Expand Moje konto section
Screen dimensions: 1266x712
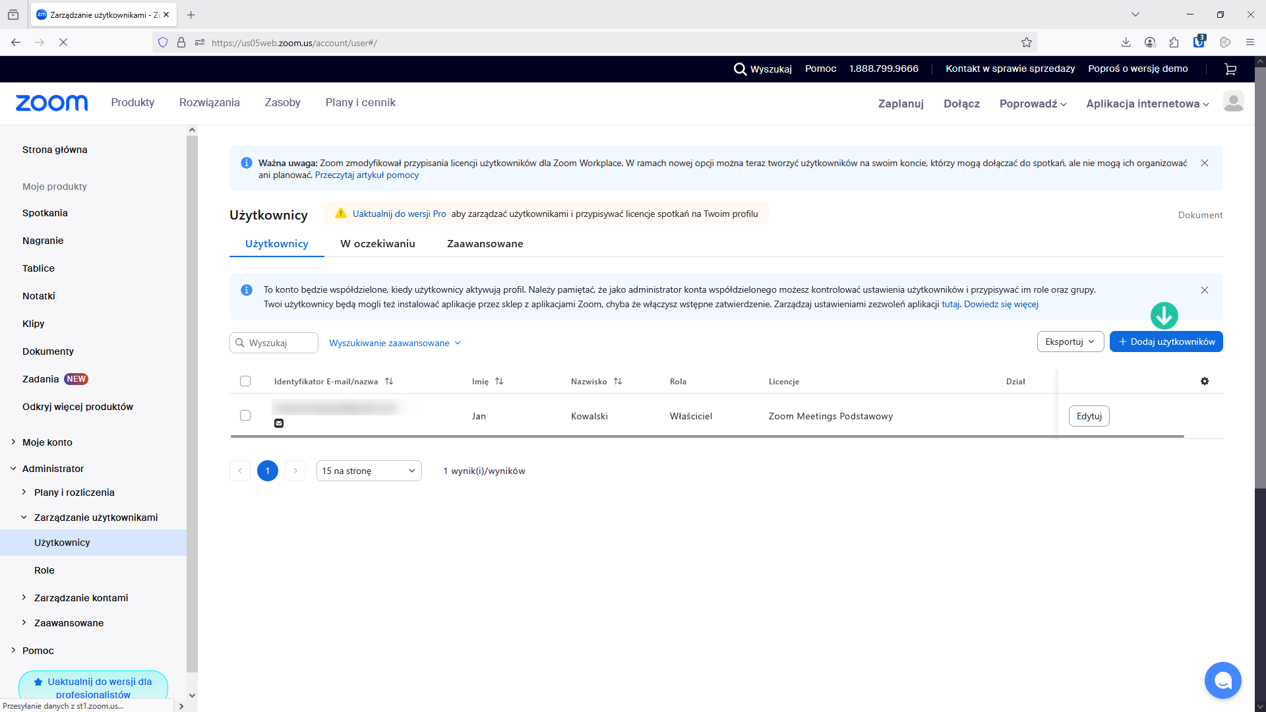(x=13, y=442)
